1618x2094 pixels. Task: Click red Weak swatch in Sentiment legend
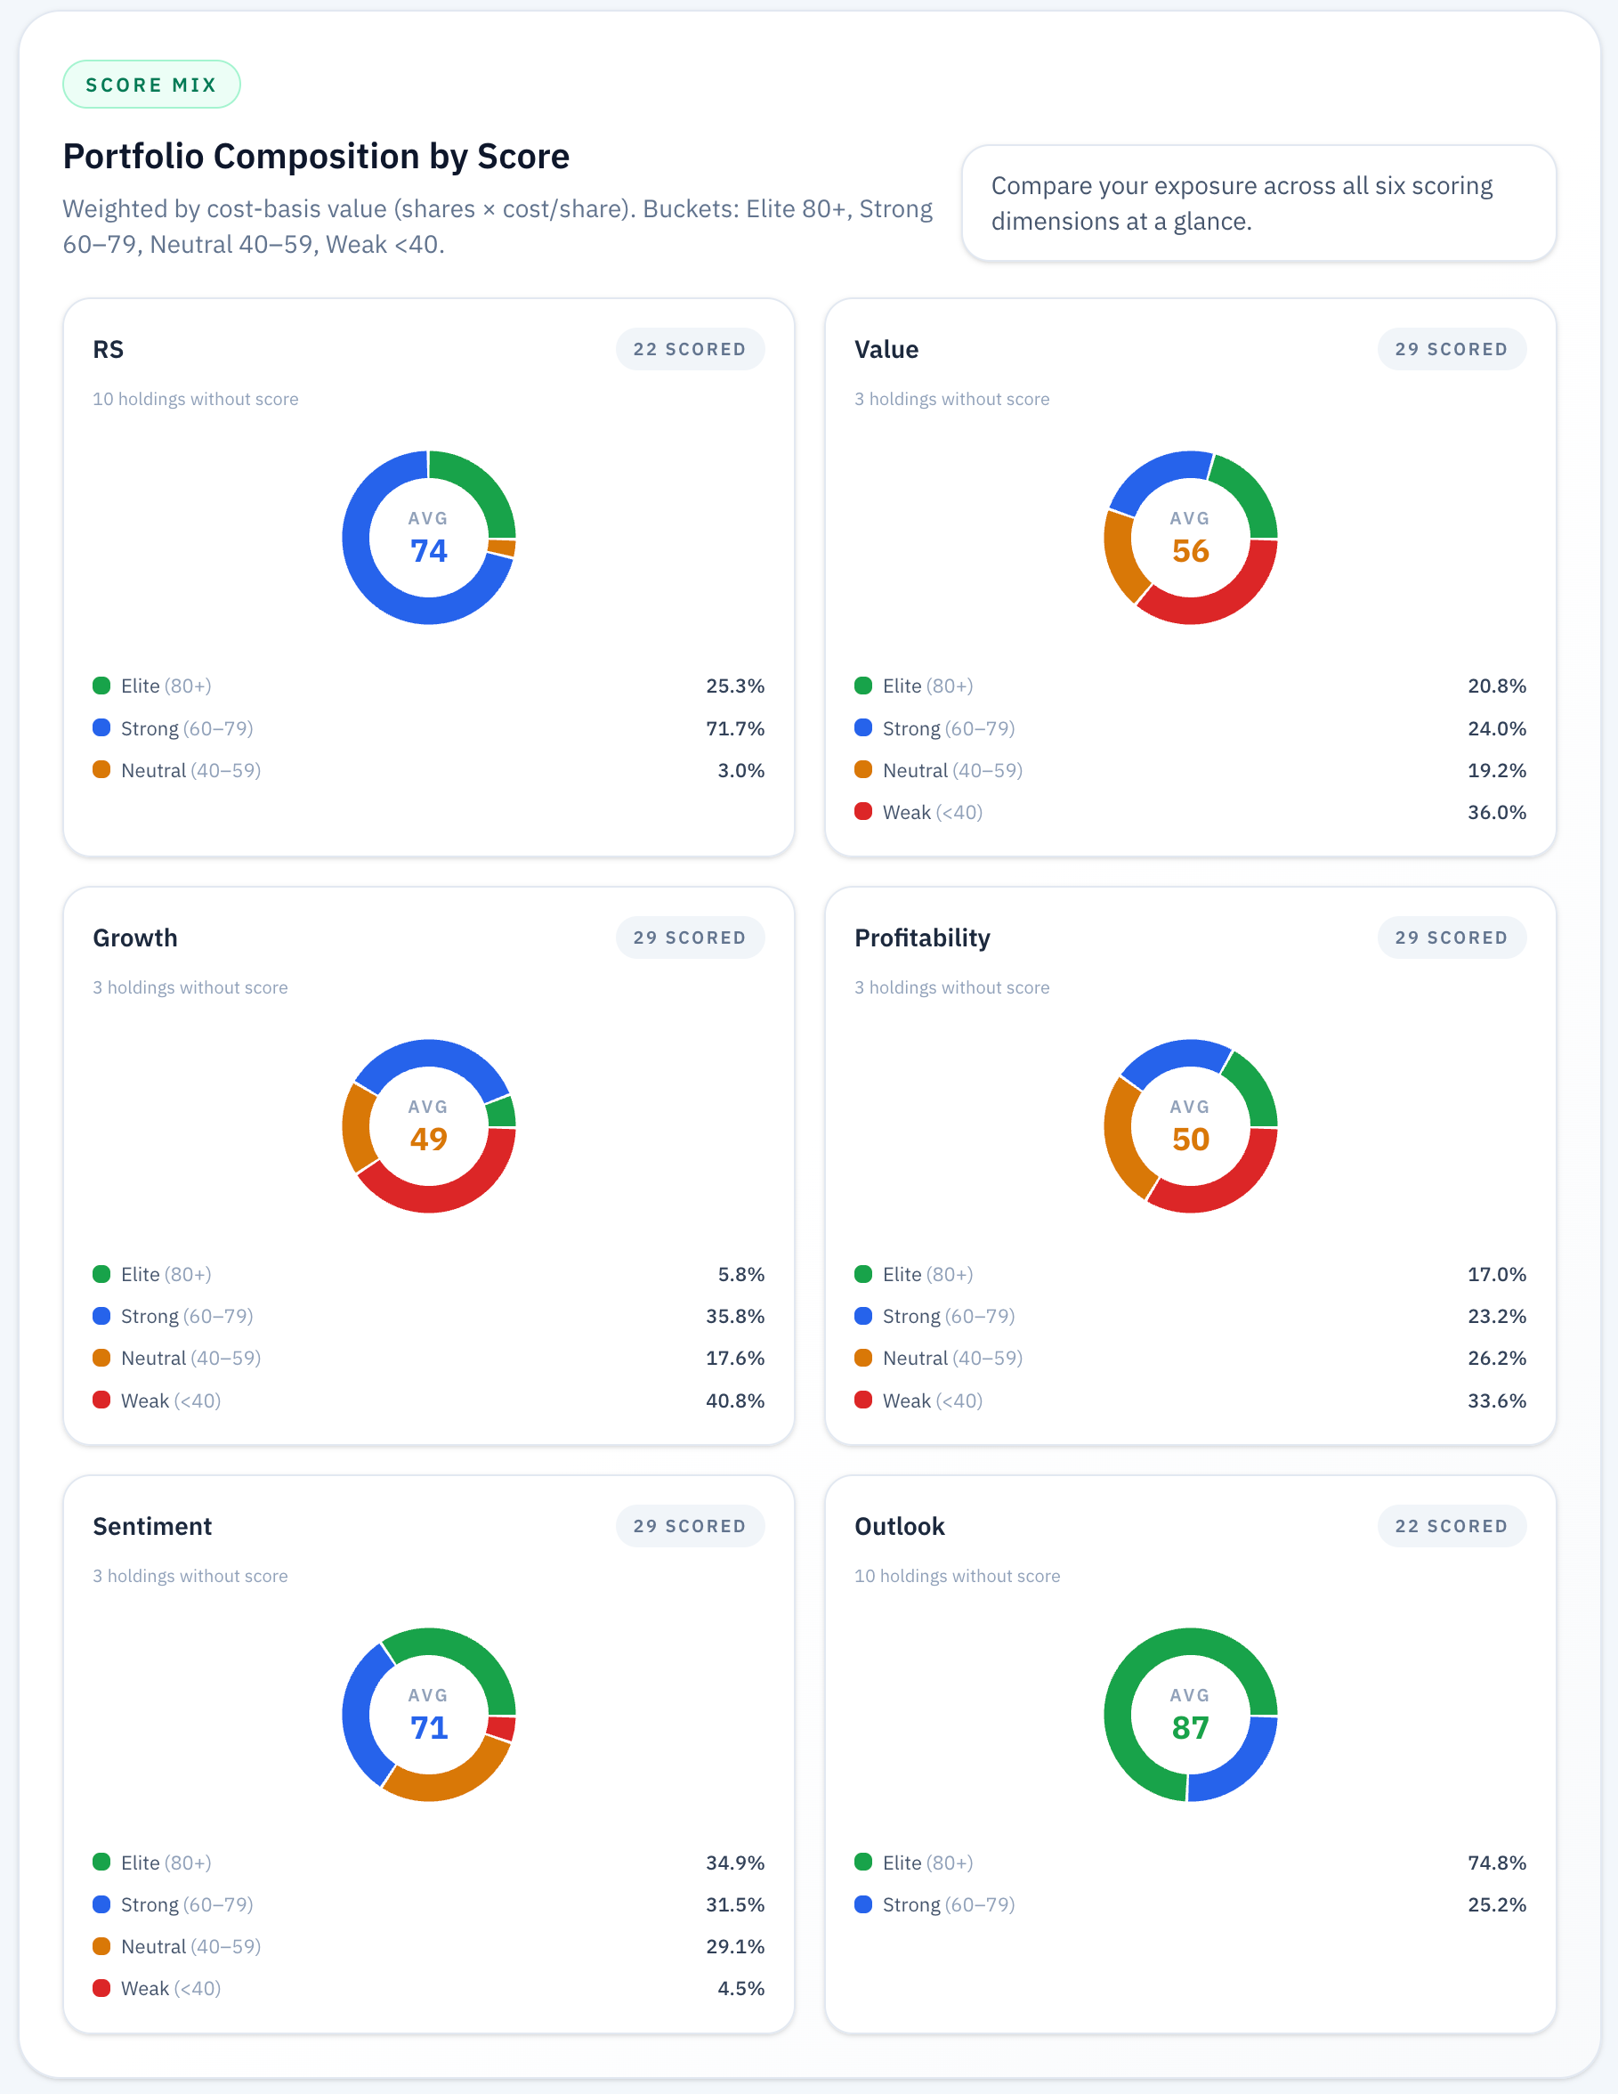101,1989
